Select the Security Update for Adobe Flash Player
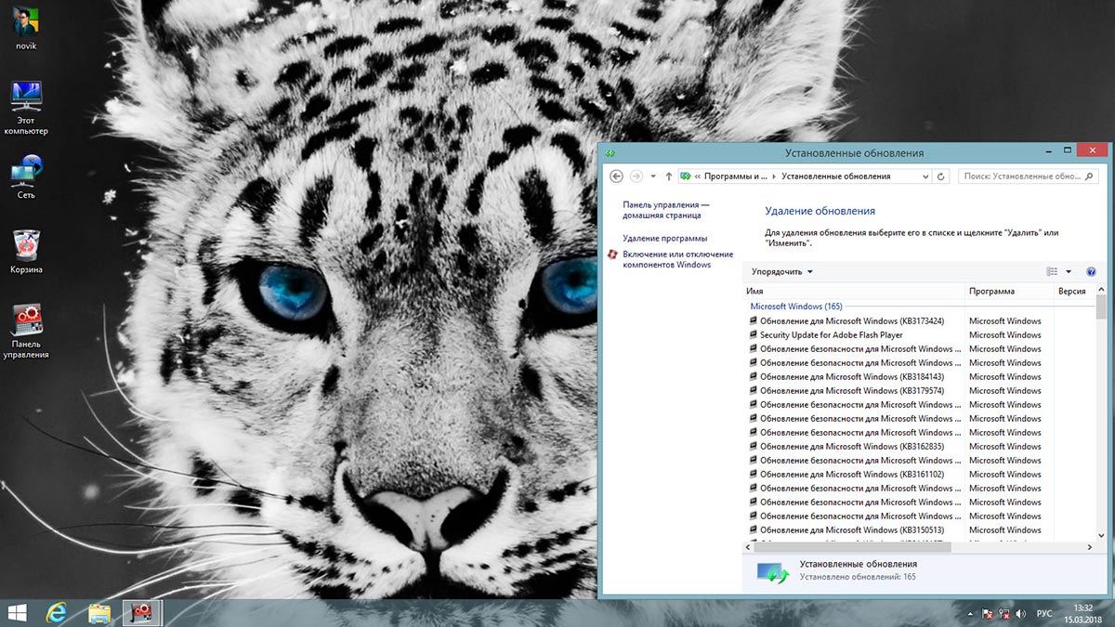 pos(831,334)
